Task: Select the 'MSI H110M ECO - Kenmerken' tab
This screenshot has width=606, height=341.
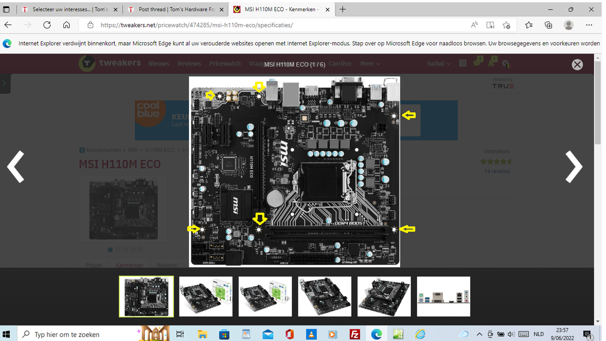Action: pyautogui.click(x=282, y=9)
